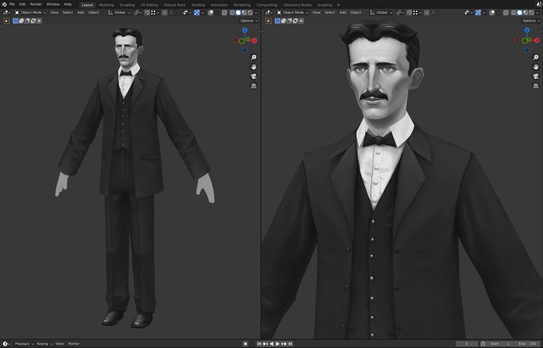Open editor type selector in left viewport

click(7, 12)
